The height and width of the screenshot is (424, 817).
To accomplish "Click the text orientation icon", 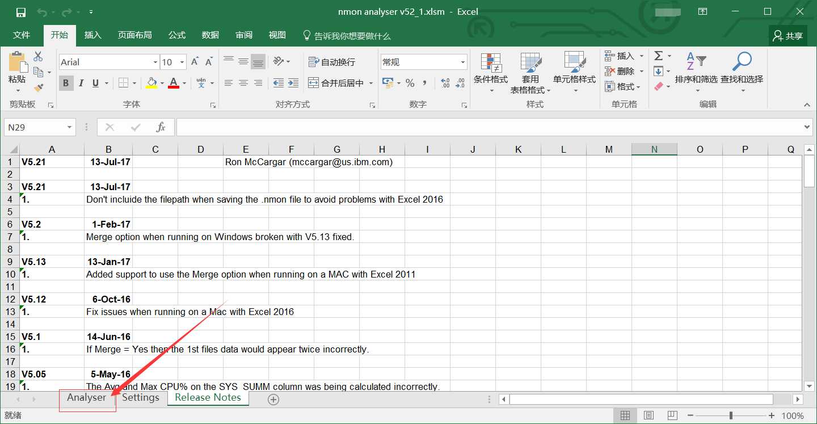I will (x=278, y=61).
